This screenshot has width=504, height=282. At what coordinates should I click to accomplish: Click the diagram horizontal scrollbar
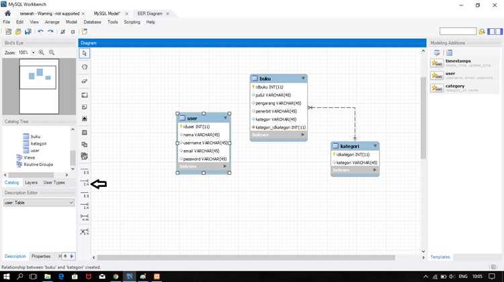click(x=245, y=257)
